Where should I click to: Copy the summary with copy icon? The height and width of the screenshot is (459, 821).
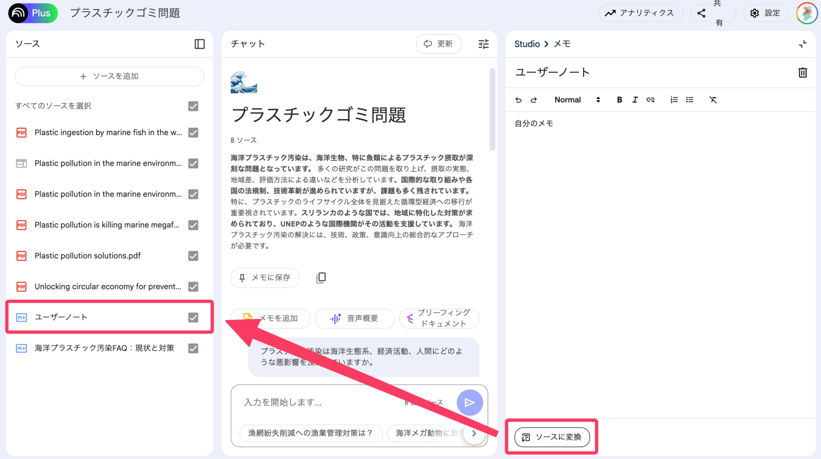[321, 278]
